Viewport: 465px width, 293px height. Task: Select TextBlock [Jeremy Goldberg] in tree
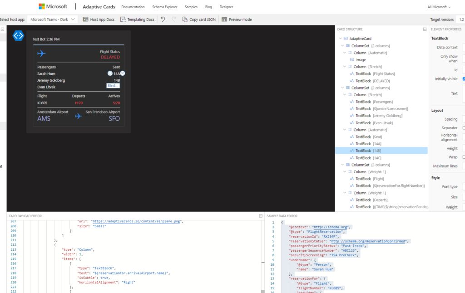(381, 116)
